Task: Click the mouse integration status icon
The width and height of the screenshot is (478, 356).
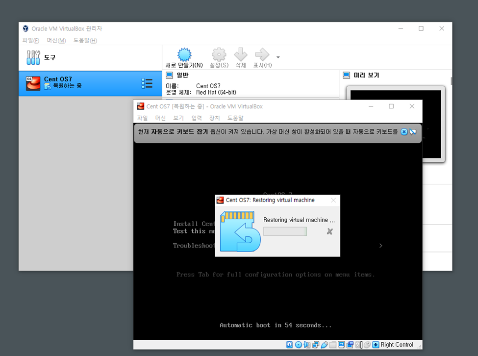Action: coord(367,344)
